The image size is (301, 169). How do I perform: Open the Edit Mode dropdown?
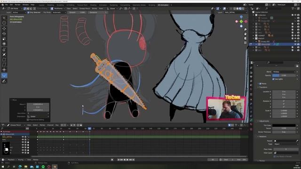tap(14, 8)
